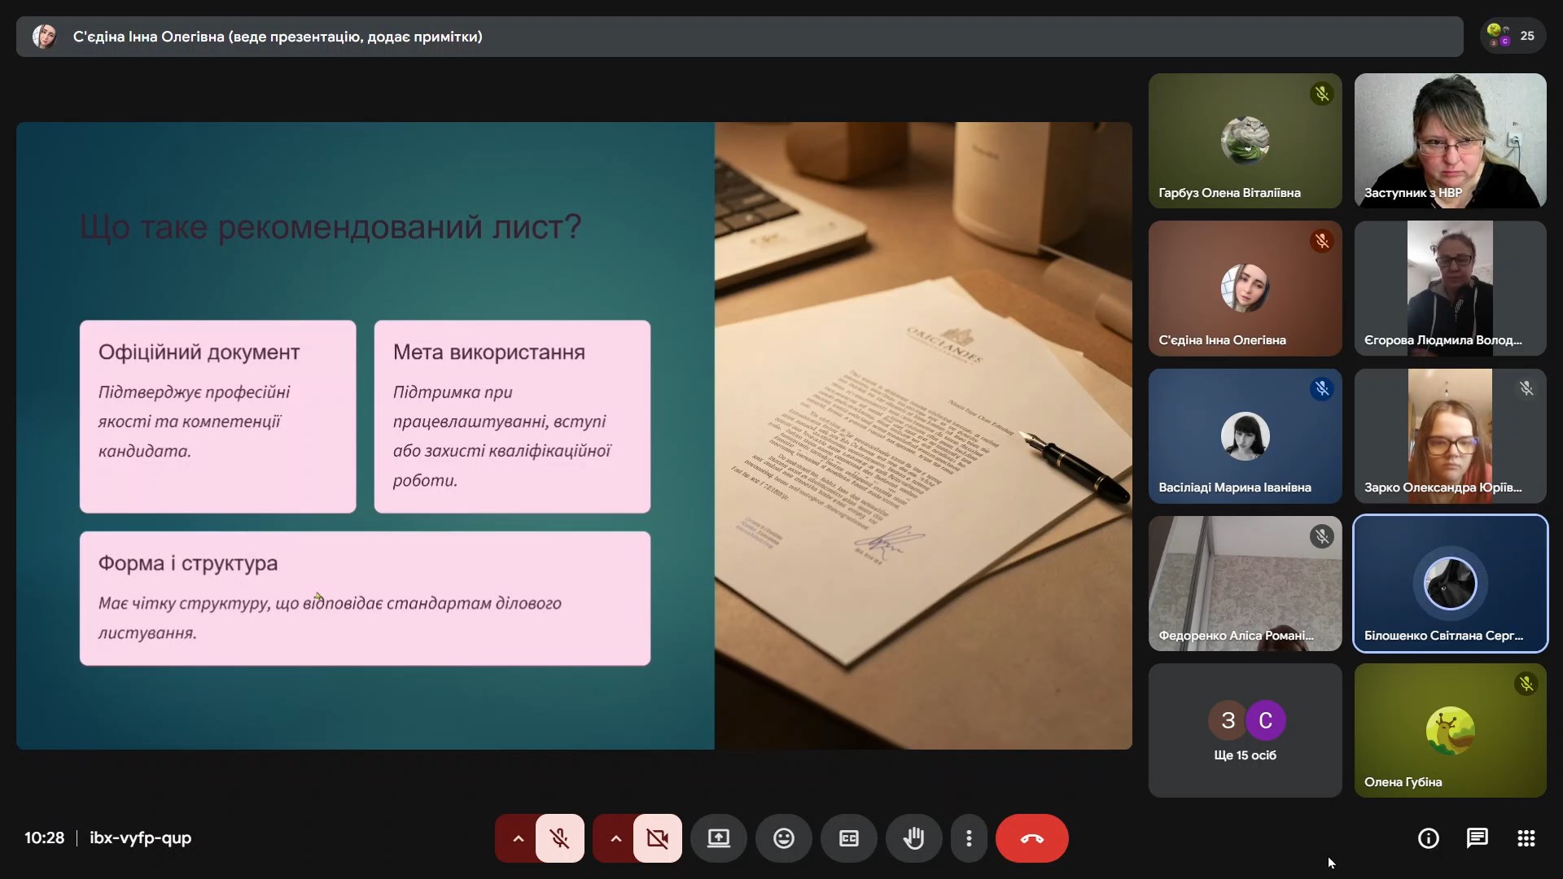Turn on the camera button
This screenshot has height=879, width=1563.
pyautogui.click(x=657, y=838)
